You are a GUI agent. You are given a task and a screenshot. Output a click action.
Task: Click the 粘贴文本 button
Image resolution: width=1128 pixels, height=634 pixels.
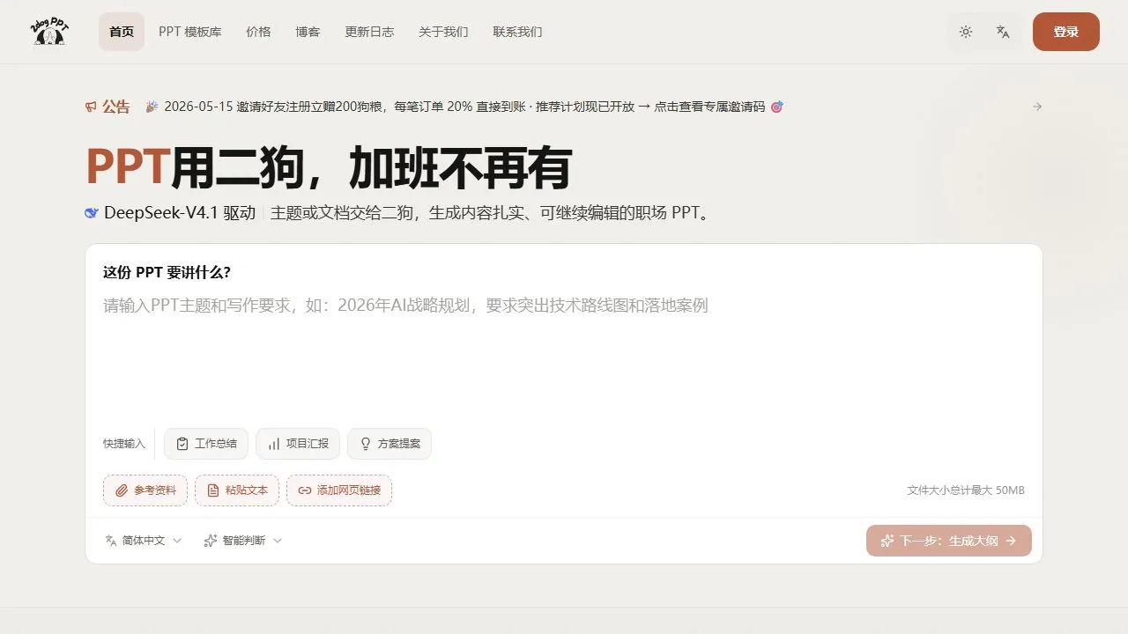[x=237, y=490]
